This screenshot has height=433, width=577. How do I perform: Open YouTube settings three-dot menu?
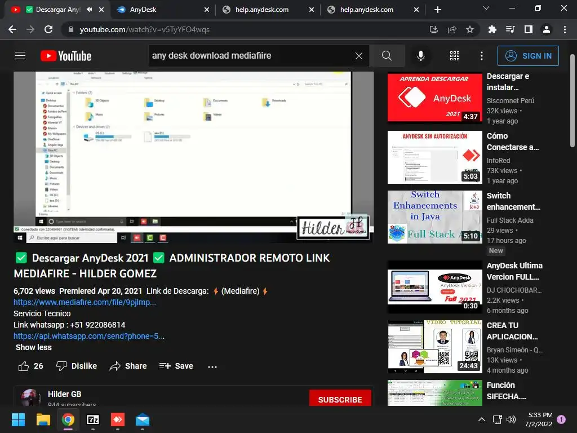(x=482, y=56)
